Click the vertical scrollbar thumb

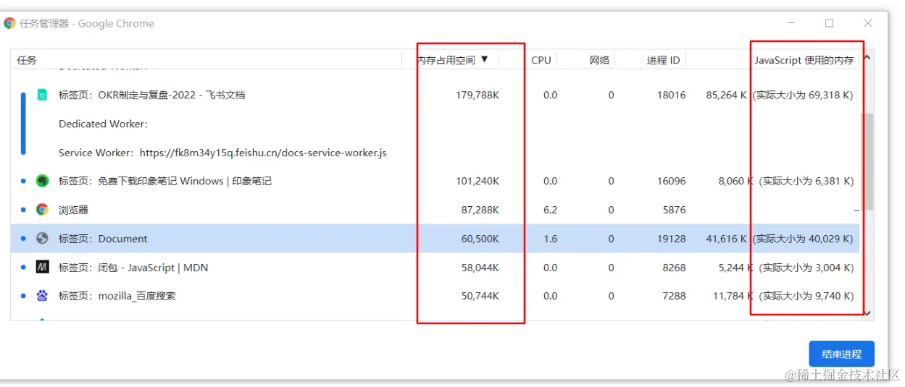[867, 161]
